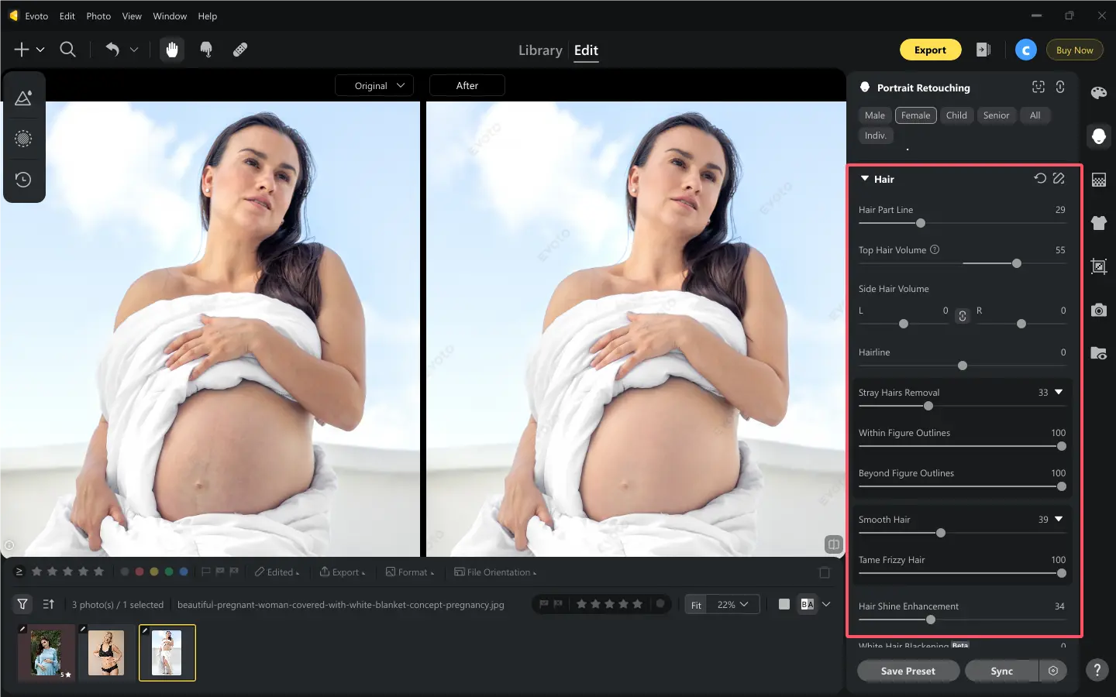Screen dimensions: 1116x697
Task: Open the circular mask tool
Action: (x=23, y=139)
